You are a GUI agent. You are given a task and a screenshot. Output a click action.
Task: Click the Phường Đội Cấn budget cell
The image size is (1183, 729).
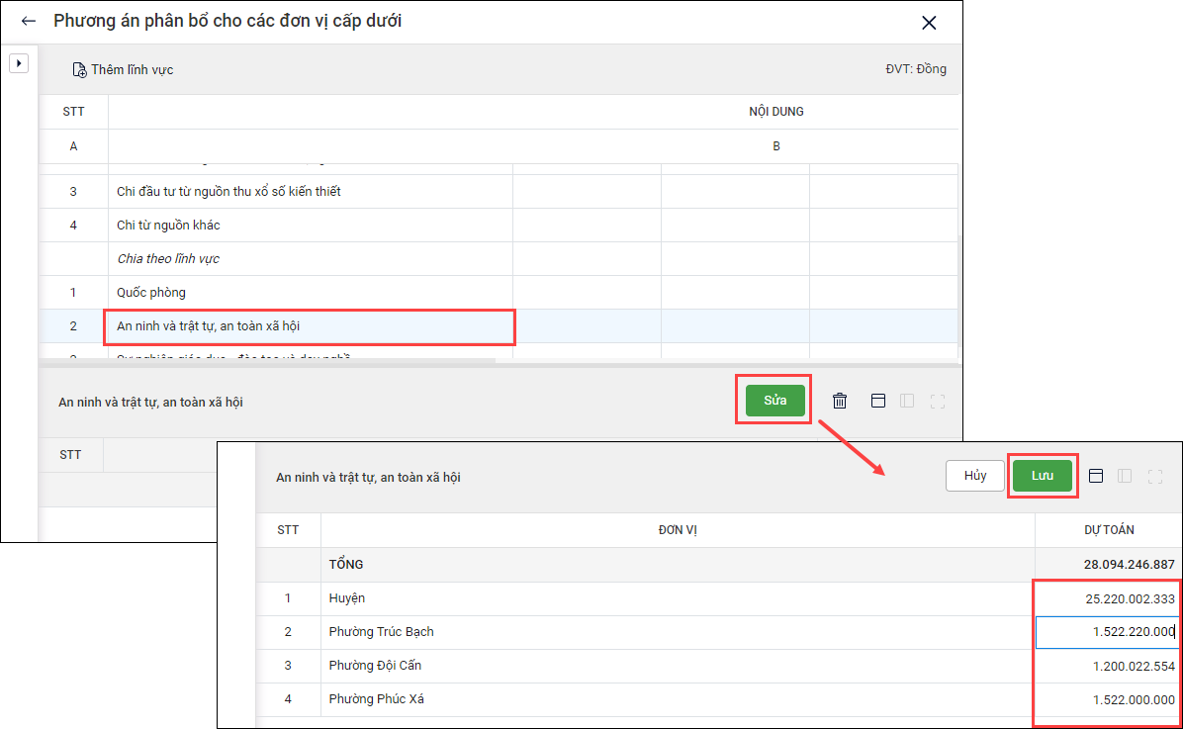pos(1106,666)
